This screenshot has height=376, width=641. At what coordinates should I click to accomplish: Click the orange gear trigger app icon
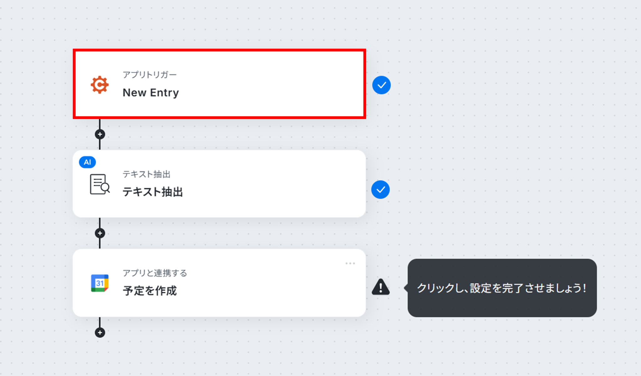pyautogui.click(x=100, y=85)
